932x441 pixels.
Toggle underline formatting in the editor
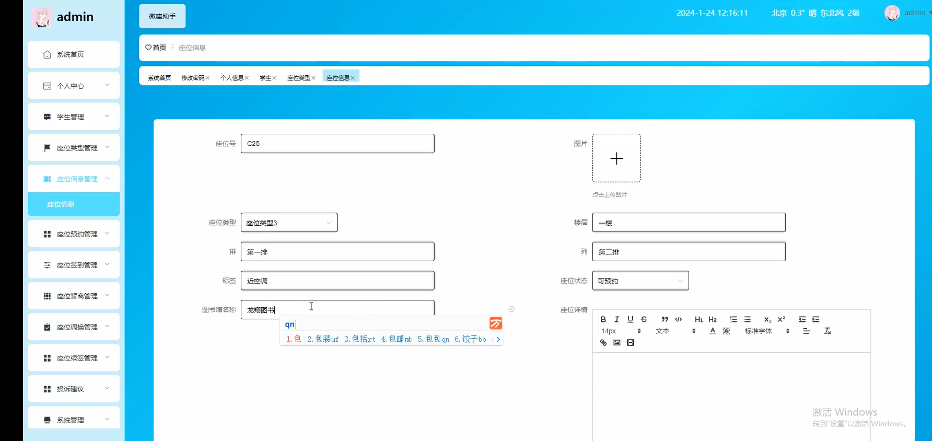pyautogui.click(x=631, y=319)
